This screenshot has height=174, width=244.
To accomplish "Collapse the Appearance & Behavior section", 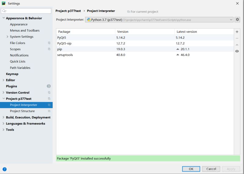I will pyautogui.click(x=4, y=18).
